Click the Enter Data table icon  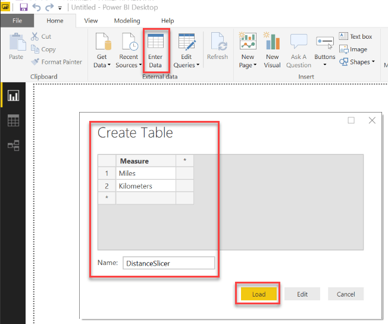[155, 41]
